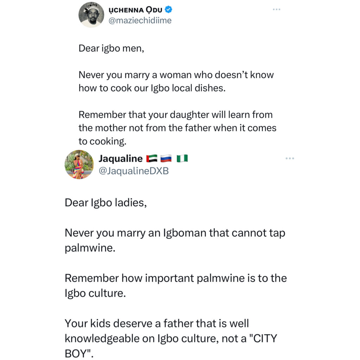Open more options on Jaqualine's tweet
360x360 pixels.
pos(290,159)
